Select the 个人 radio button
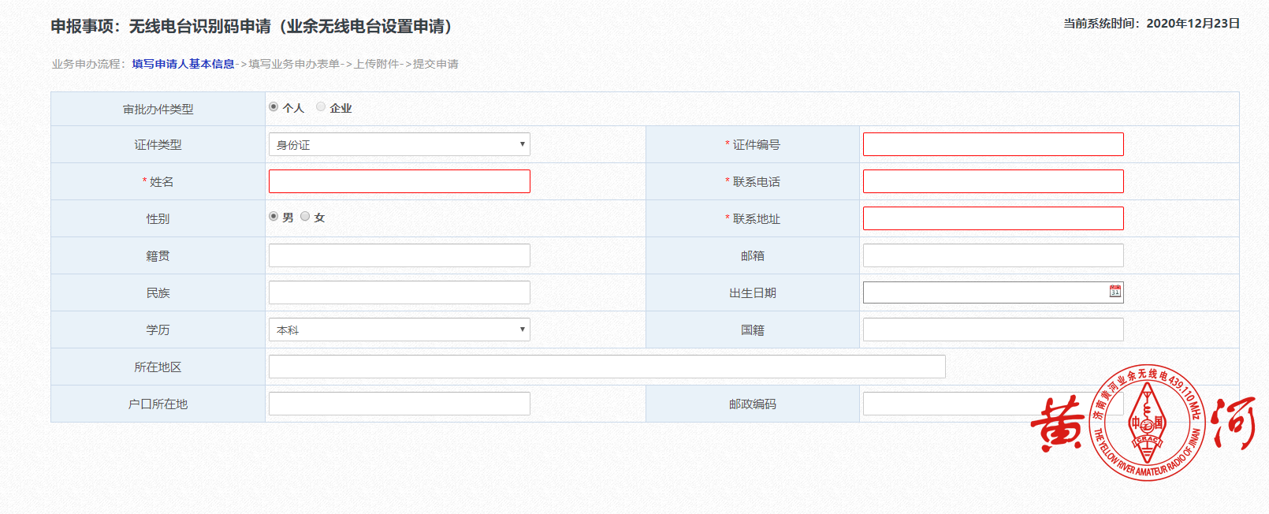Image resolution: width=1269 pixels, height=514 pixels. point(274,107)
